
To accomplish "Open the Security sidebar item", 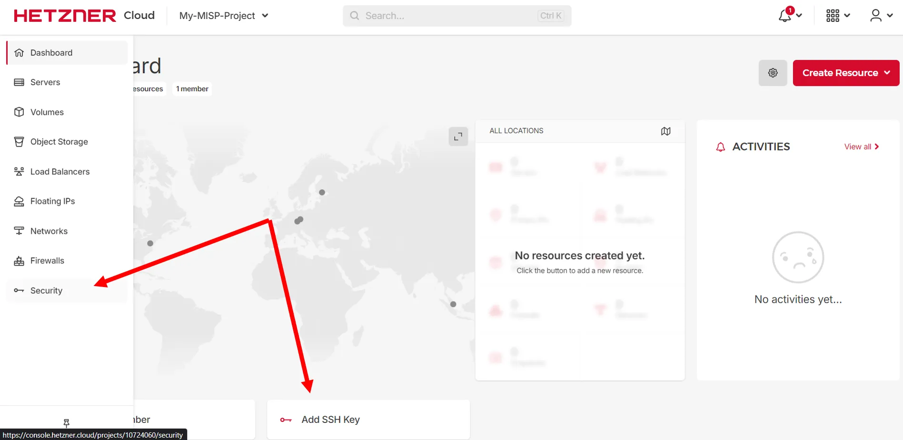I will (46, 290).
